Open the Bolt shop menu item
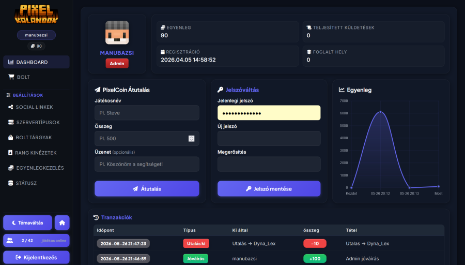The height and width of the screenshot is (265, 465). tap(36, 77)
